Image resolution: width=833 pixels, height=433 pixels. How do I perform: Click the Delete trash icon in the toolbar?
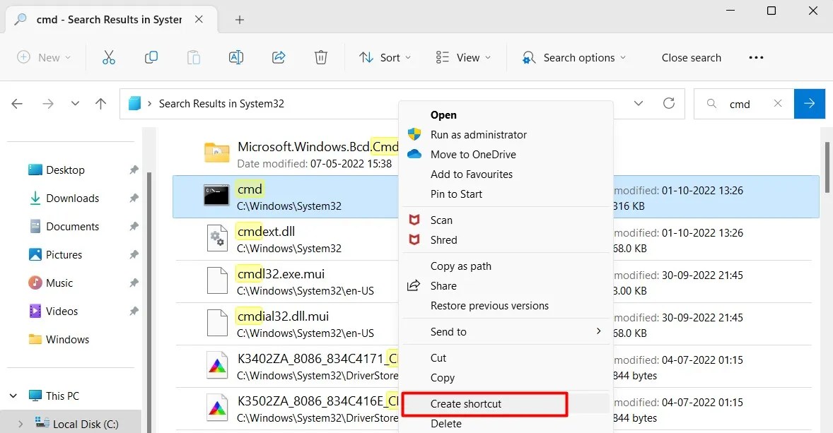(320, 57)
